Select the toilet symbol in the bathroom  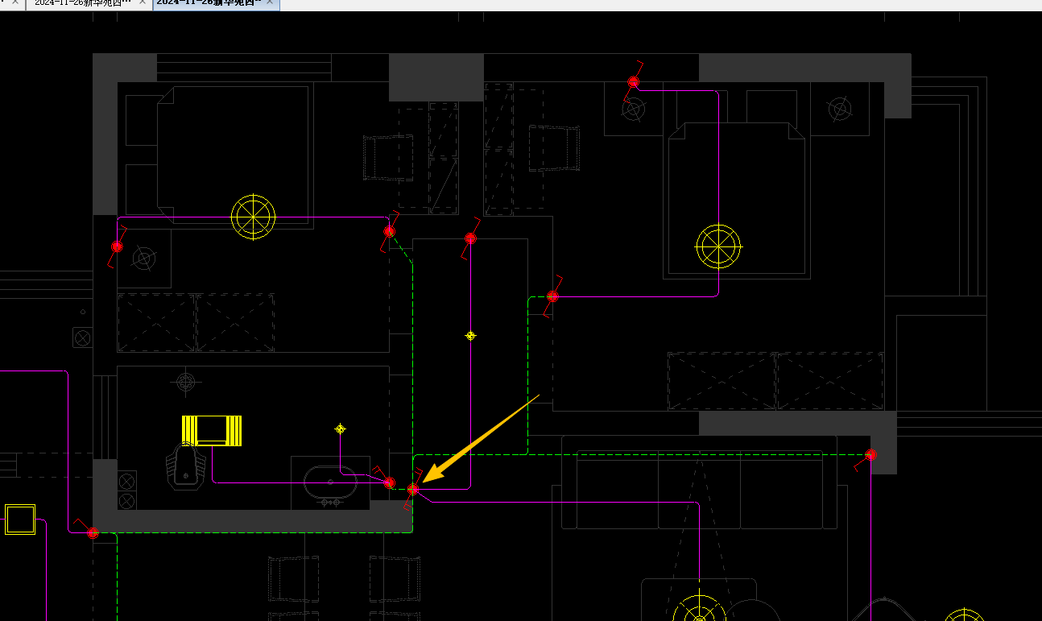coord(186,467)
